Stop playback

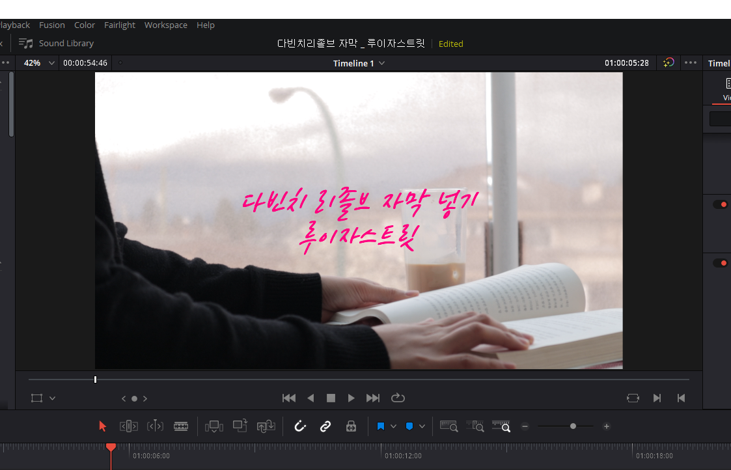pyautogui.click(x=331, y=398)
